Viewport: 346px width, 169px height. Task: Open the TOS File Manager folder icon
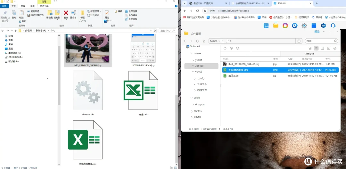276,26
